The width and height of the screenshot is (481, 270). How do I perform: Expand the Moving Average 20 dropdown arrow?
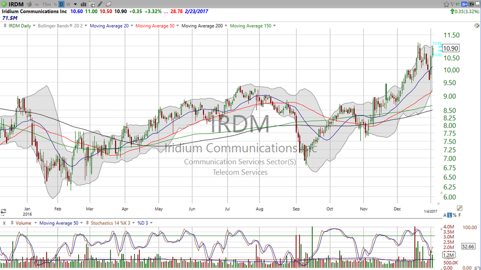click(x=132, y=25)
